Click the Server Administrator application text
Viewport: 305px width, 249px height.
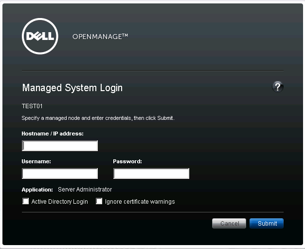point(85,190)
